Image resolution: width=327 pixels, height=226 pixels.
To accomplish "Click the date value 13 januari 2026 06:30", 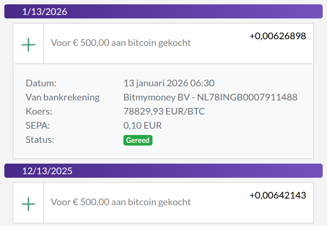I will (169, 83).
